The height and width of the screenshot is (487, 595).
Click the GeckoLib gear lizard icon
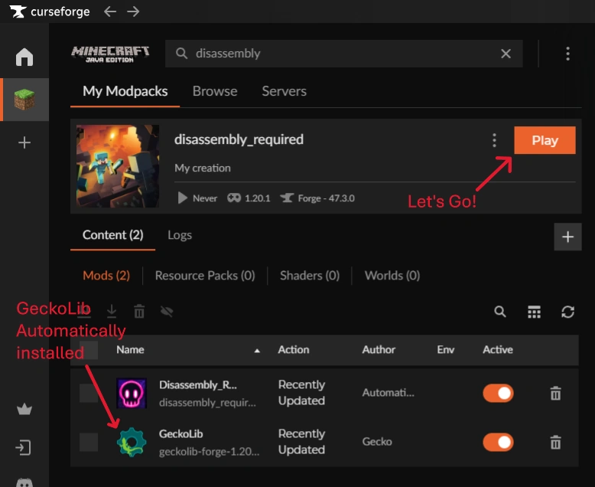[x=132, y=442]
